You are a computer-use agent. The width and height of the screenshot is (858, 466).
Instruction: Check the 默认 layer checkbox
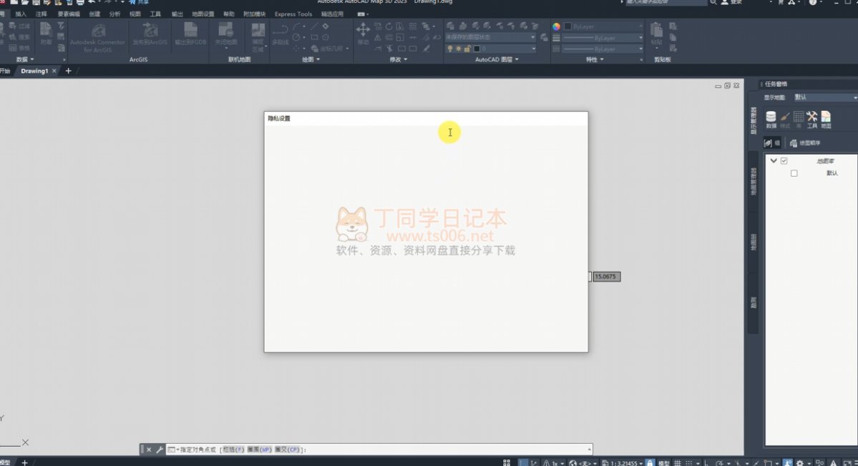tap(794, 173)
